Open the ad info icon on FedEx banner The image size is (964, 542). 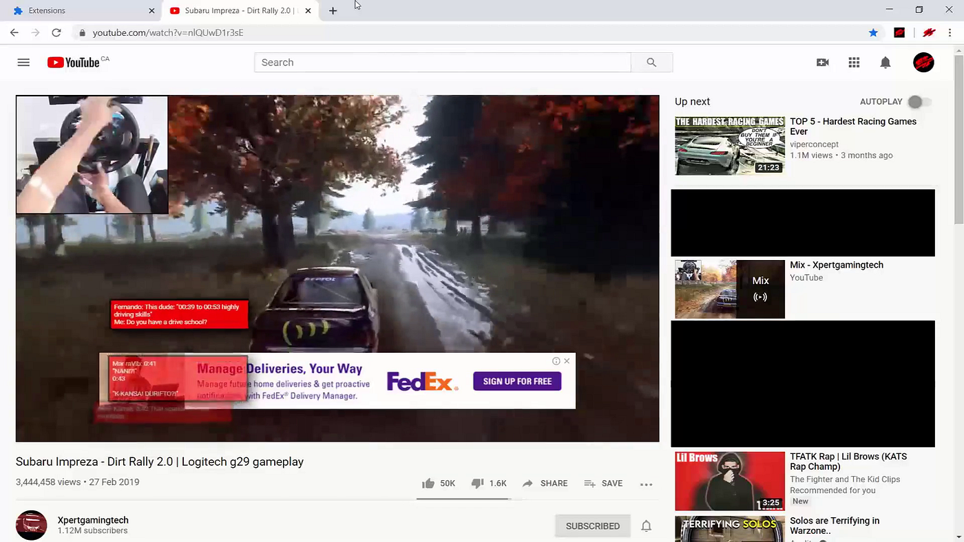coord(556,361)
